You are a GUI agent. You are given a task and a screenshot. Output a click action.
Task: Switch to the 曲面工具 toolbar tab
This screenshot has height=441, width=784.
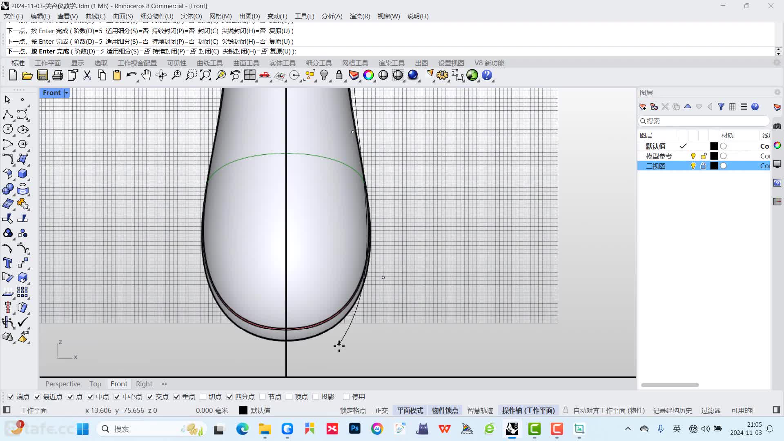point(246,63)
